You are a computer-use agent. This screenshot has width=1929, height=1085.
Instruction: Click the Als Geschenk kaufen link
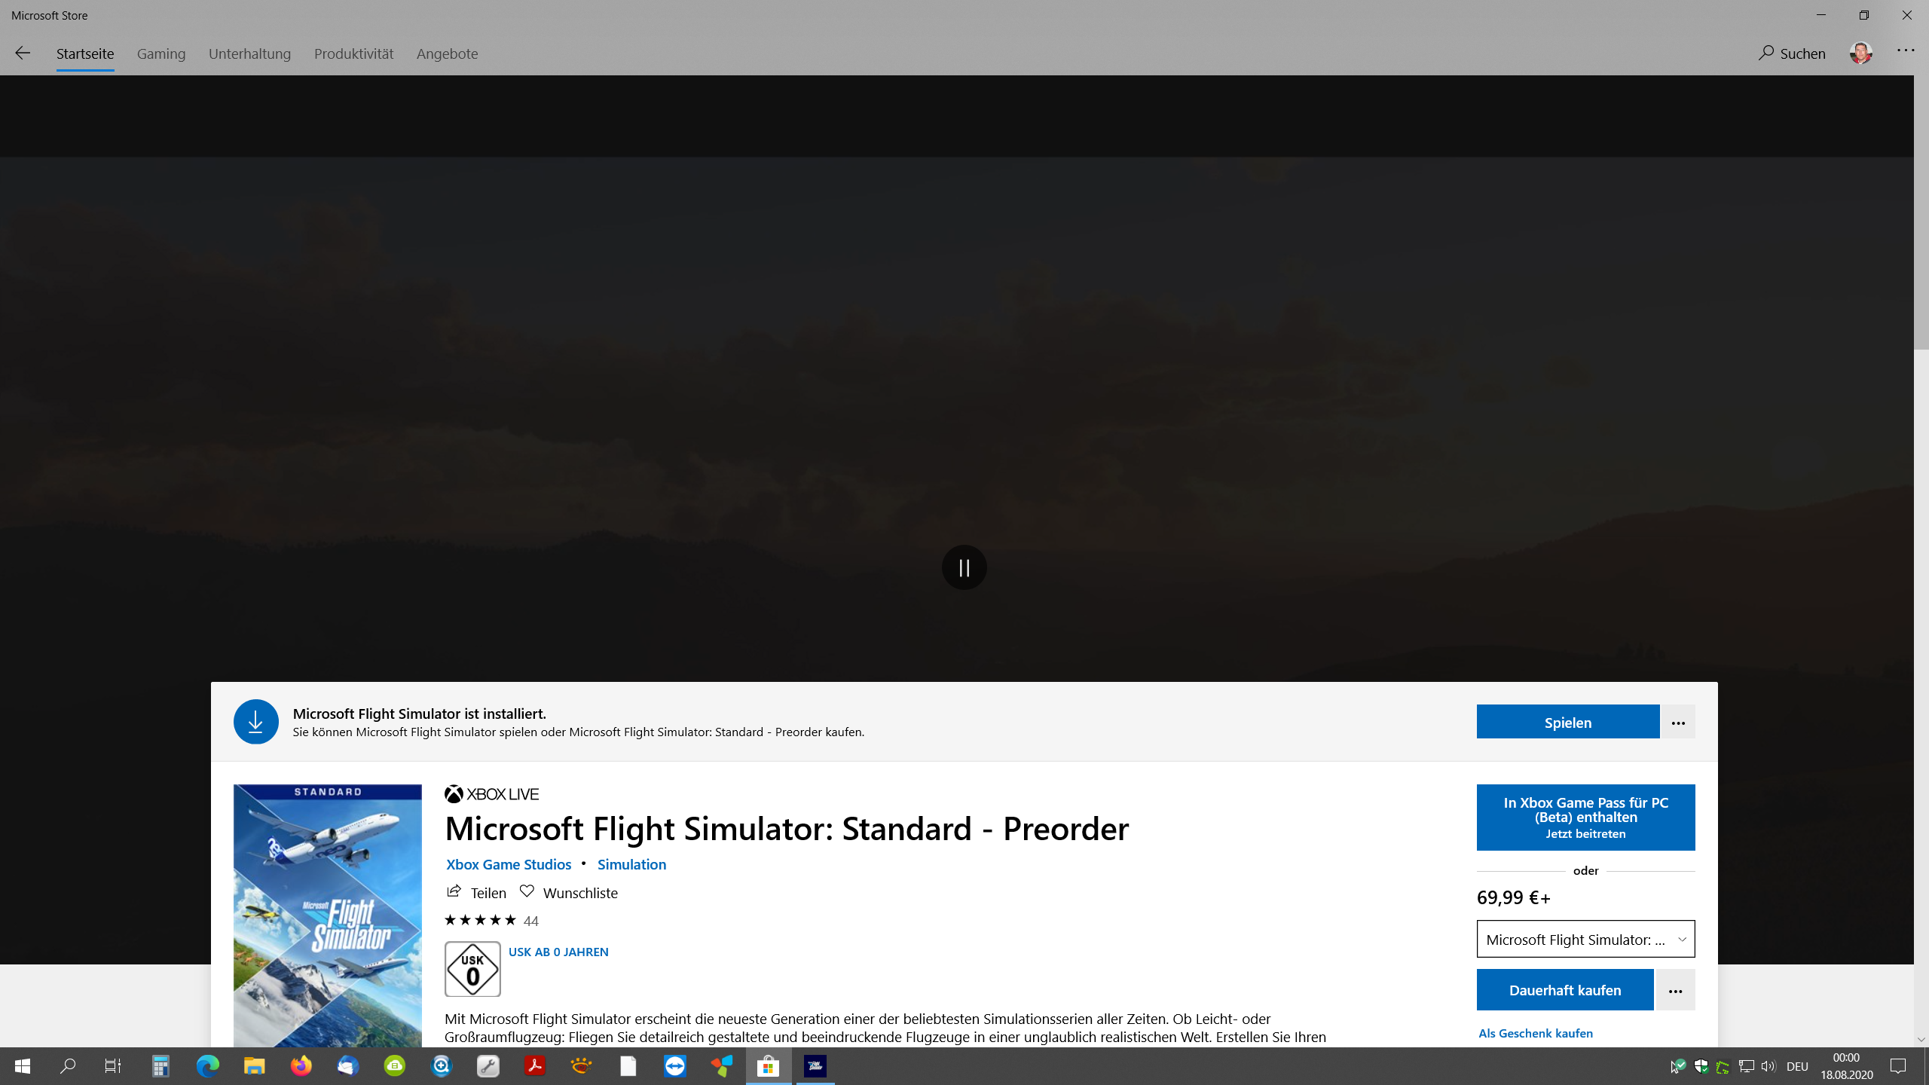tap(1535, 1033)
